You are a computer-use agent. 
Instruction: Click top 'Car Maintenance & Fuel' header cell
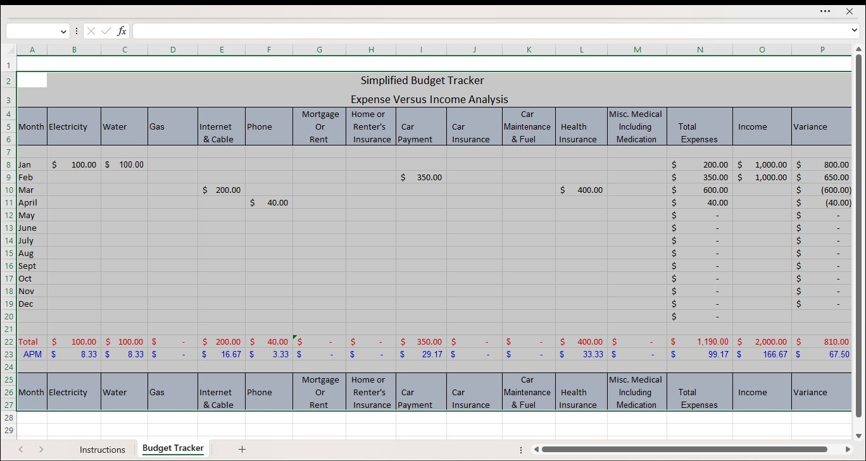[x=529, y=126]
